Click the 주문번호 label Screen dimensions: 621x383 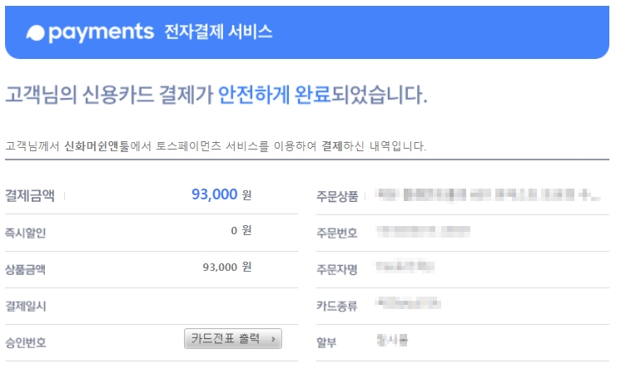pyautogui.click(x=337, y=233)
